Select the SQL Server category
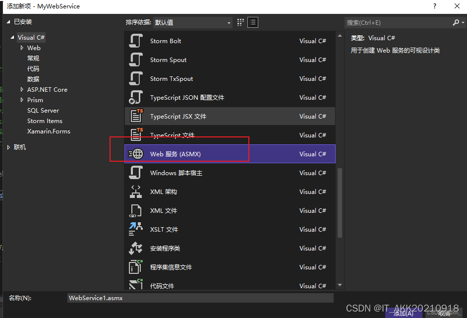Viewport: 467px width, 318px height. click(43, 110)
